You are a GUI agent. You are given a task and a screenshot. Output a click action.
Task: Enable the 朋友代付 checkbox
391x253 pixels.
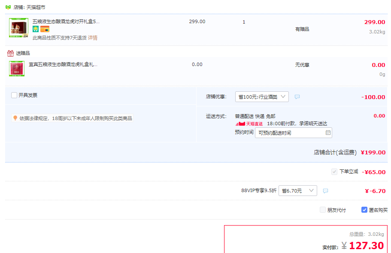(x=323, y=210)
